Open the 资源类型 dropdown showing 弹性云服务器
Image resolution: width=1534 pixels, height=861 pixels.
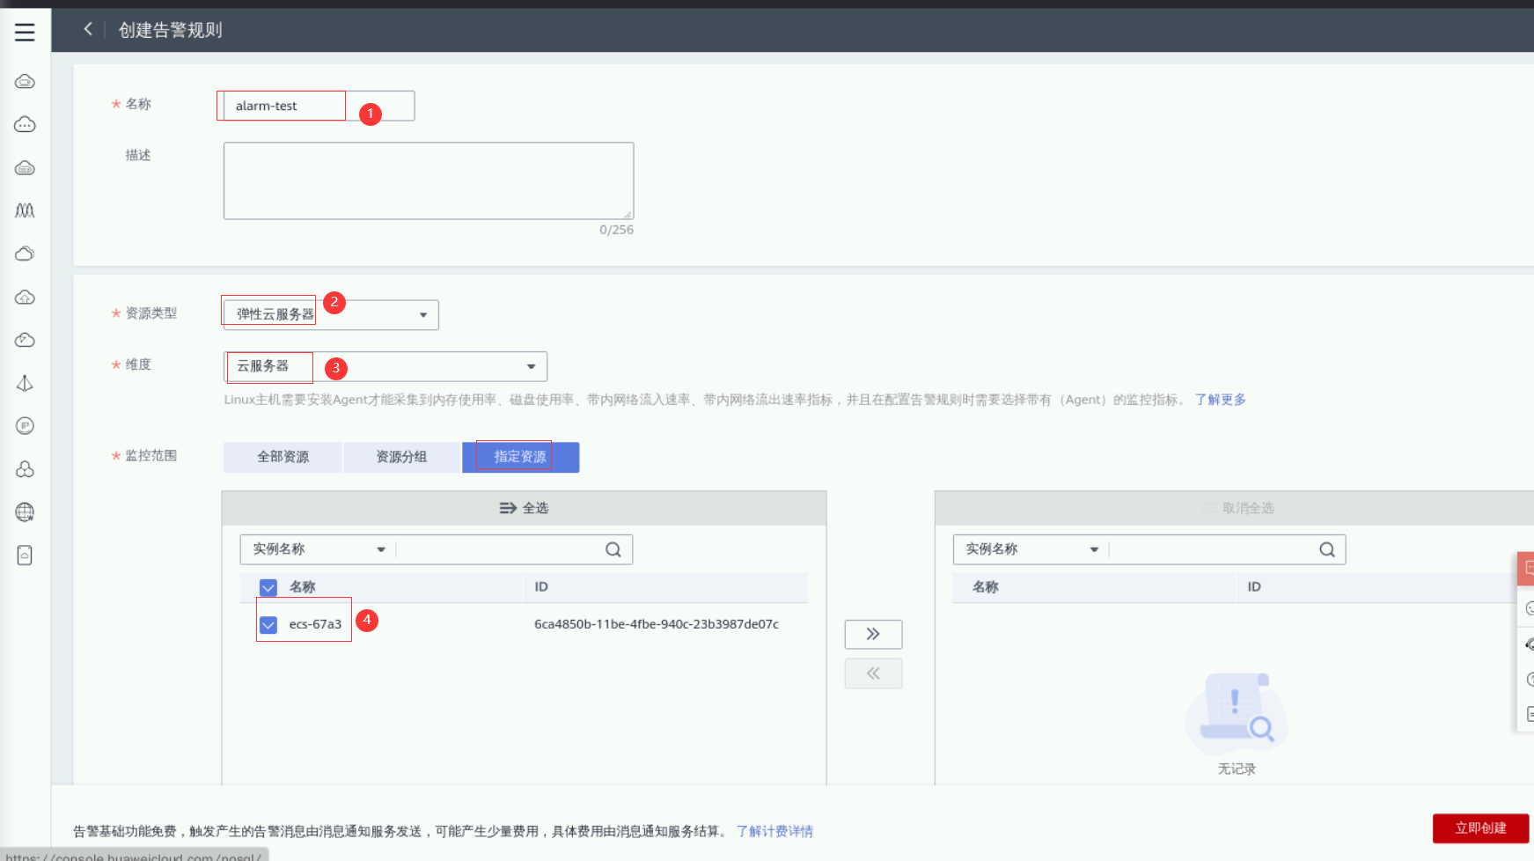click(x=331, y=314)
